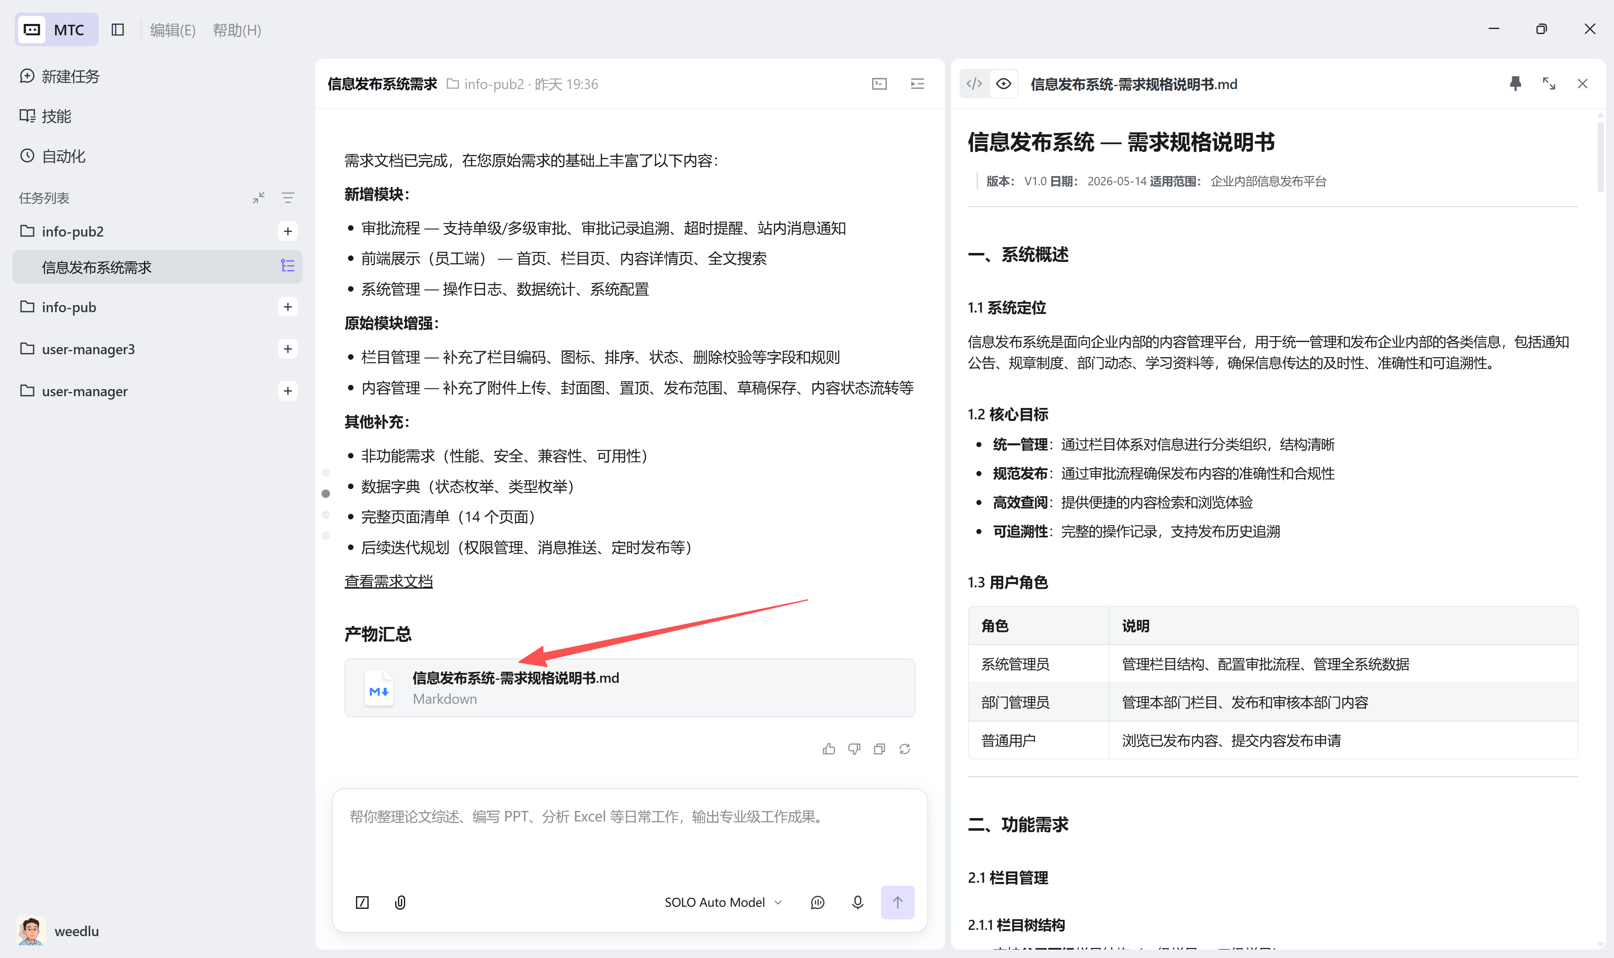Open the 帮助(H) menu
The height and width of the screenshot is (958, 1614).
[236, 30]
